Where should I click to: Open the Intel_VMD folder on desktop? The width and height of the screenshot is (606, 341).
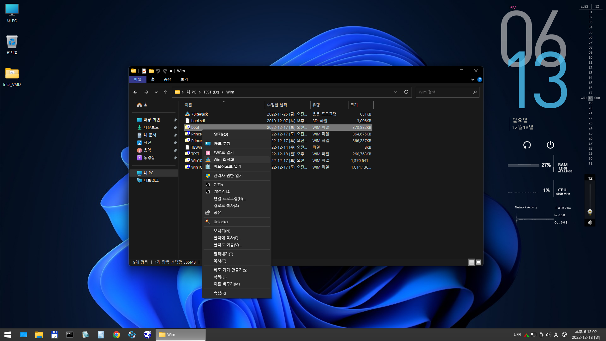12,77
